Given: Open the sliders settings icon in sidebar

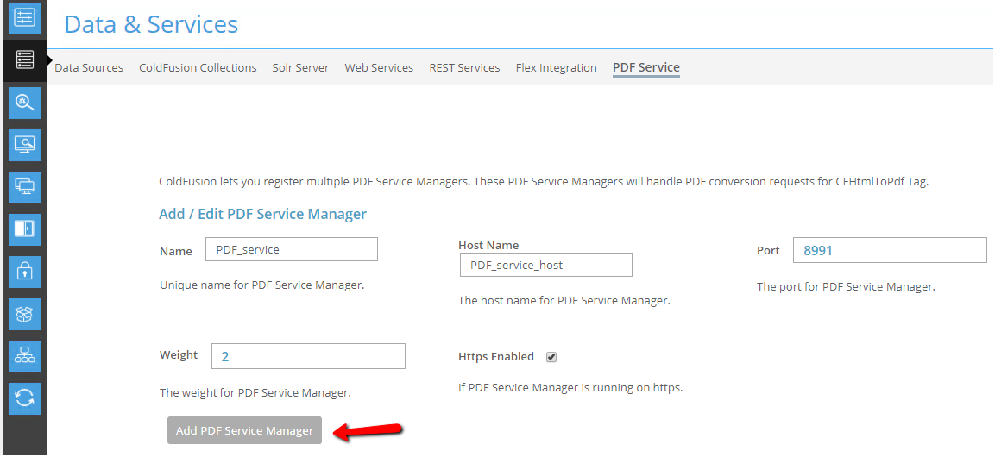Looking at the screenshot, I should click(x=24, y=18).
